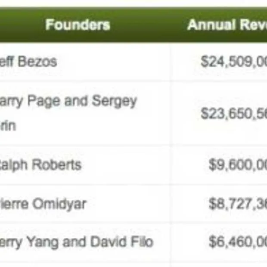The width and height of the screenshot is (267, 267).
Task: Click the name "David" in founders column
Action: click(x=109, y=242)
